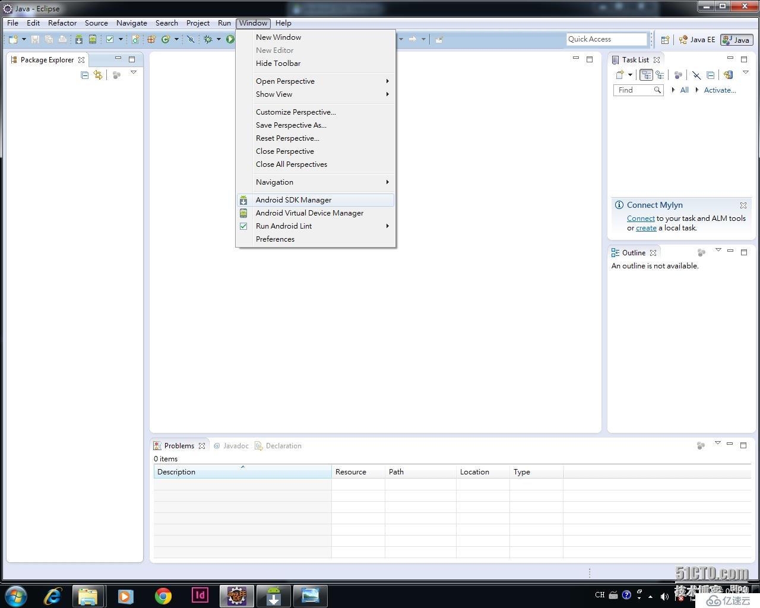Screen dimensions: 760x608
Task: Collapse All in Package Explorer
Action: 84,75
